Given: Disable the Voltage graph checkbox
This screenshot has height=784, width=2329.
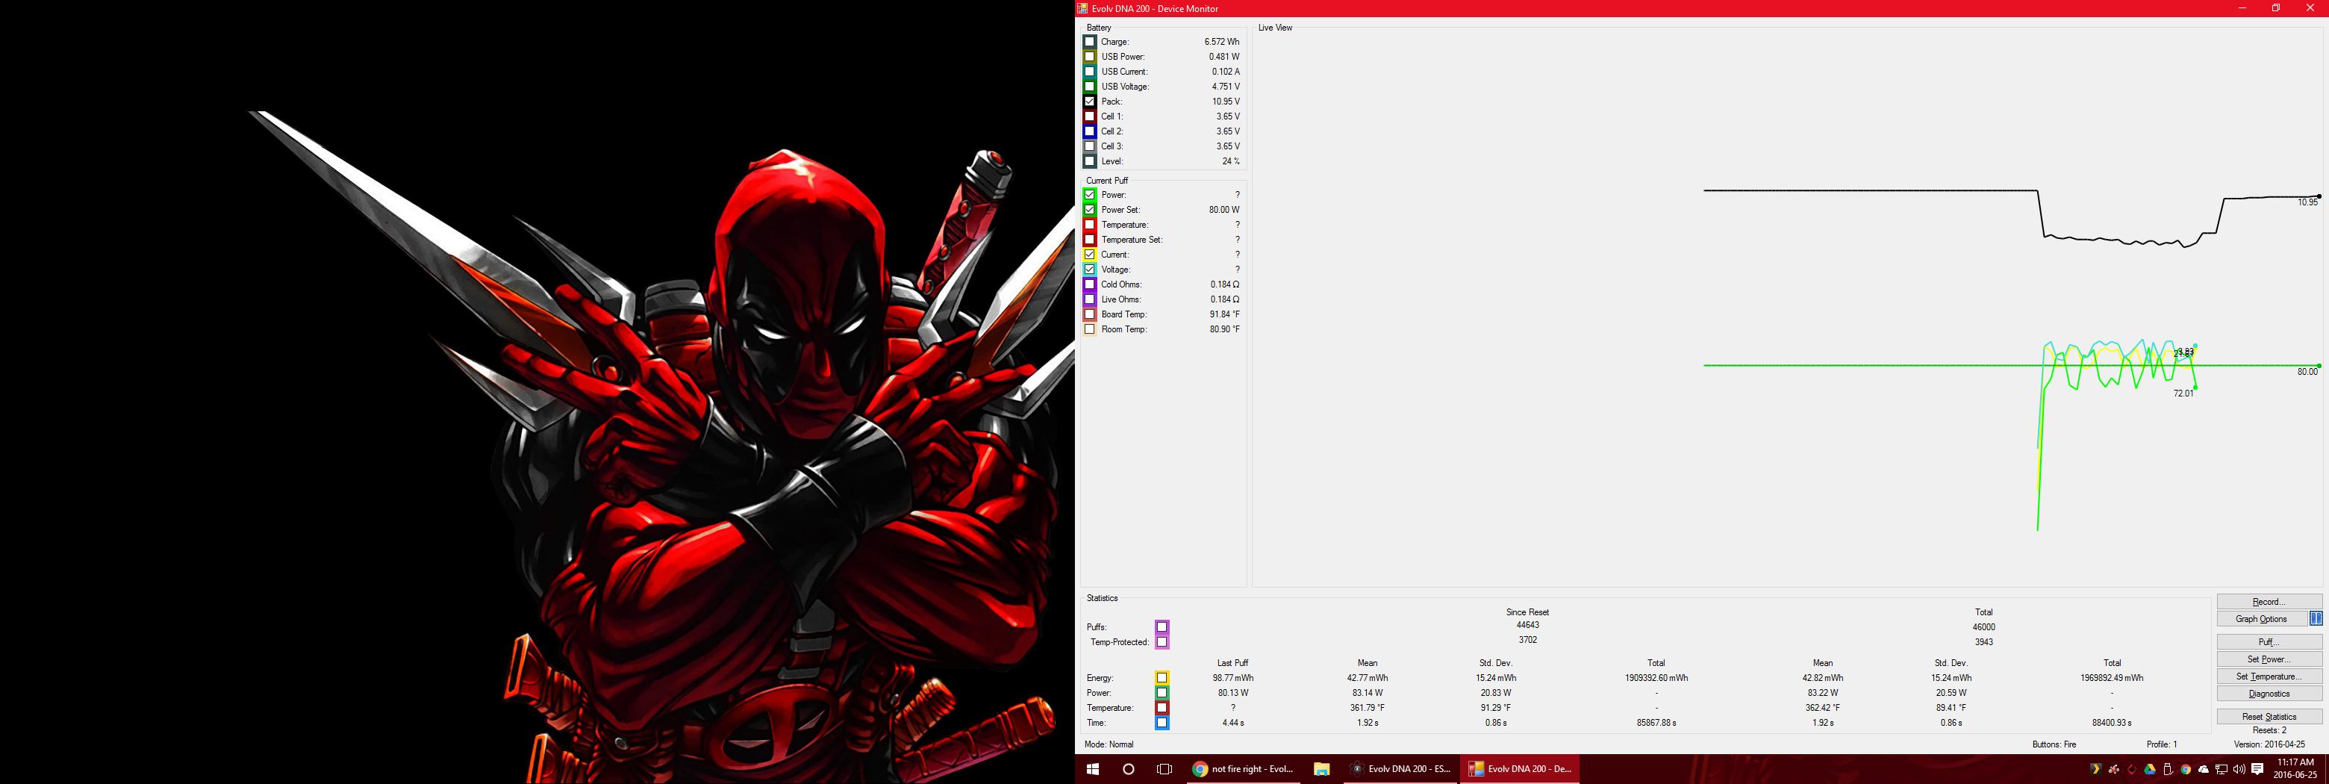Looking at the screenshot, I should 1089,270.
